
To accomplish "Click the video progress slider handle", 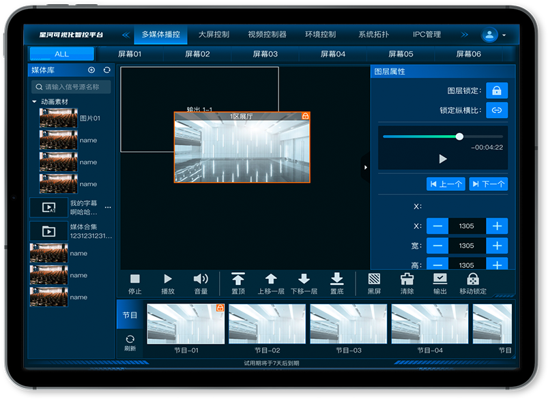I will click(459, 136).
